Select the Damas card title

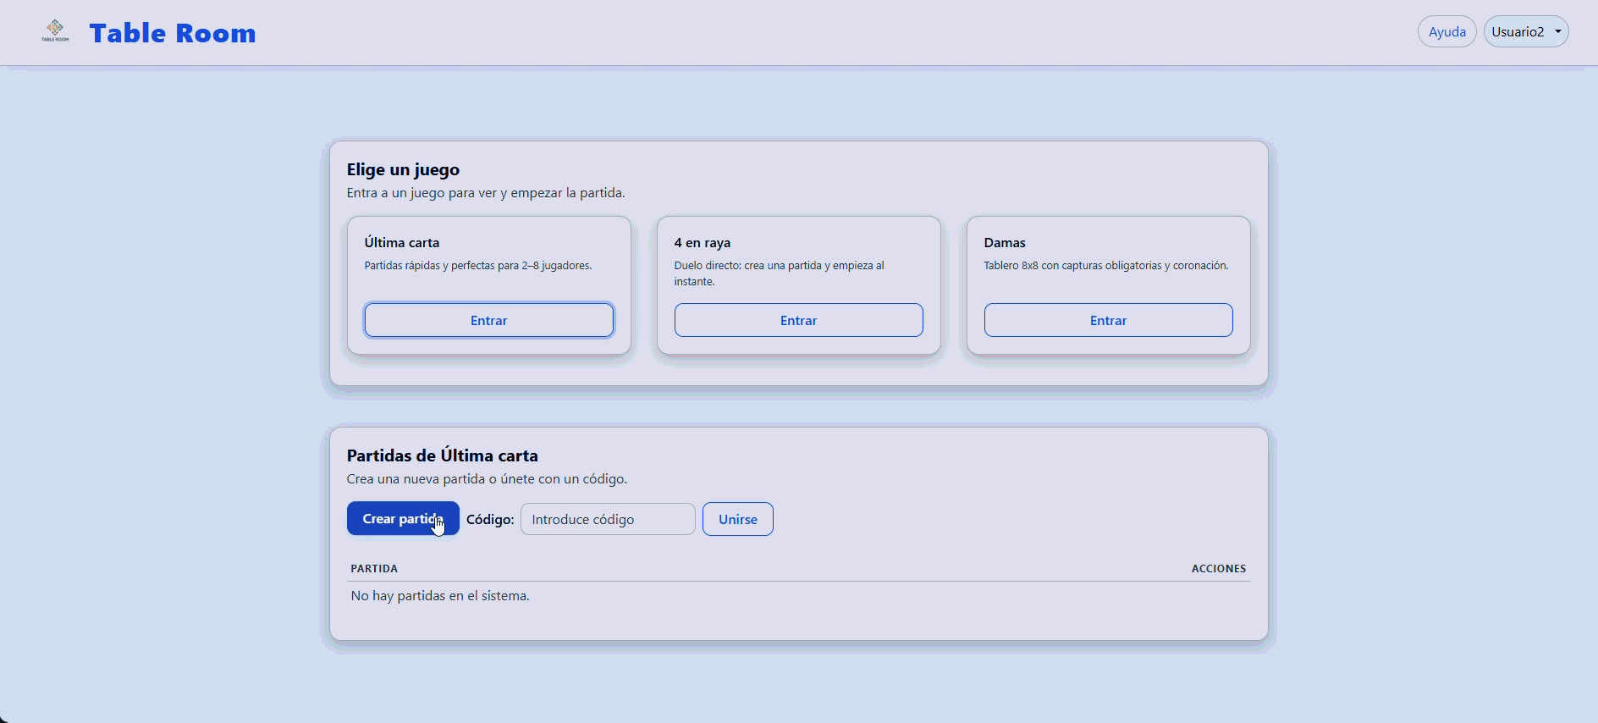point(1005,243)
